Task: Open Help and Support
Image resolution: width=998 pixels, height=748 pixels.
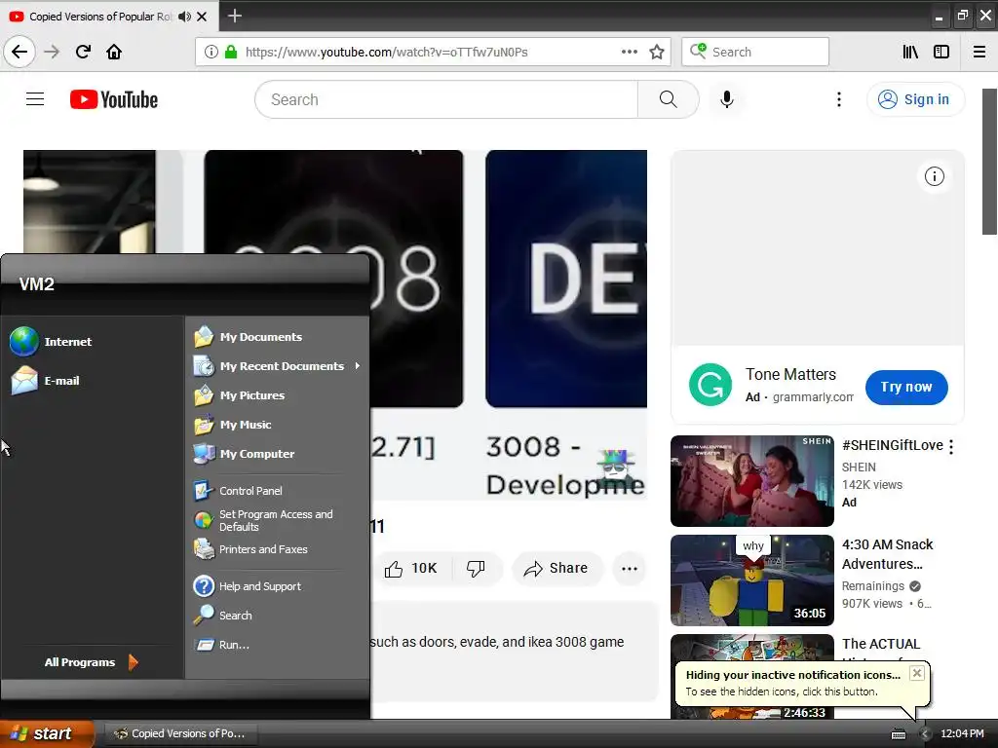Action: point(248,586)
